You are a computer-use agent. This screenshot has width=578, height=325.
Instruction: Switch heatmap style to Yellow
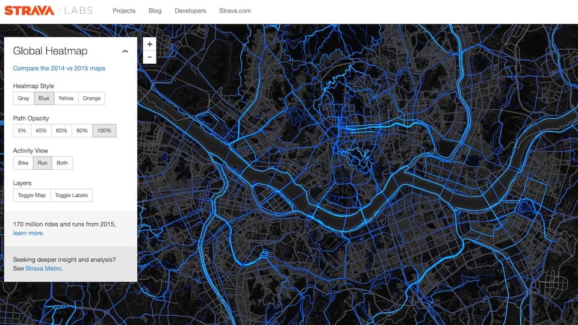tap(66, 98)
